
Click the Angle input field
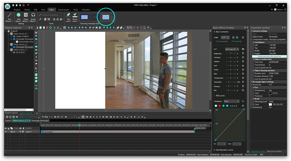224,37
